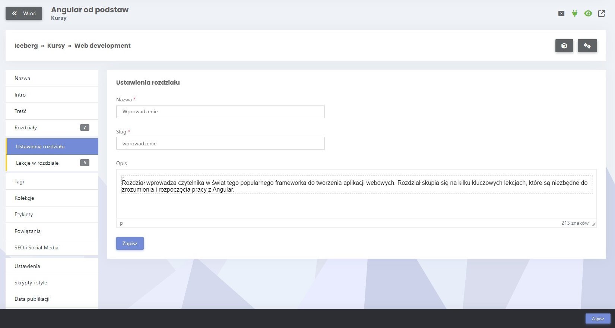This screenshot has height=328, width=615.
Task: Open the Tagi sidebar section
Action: (52, 182)
